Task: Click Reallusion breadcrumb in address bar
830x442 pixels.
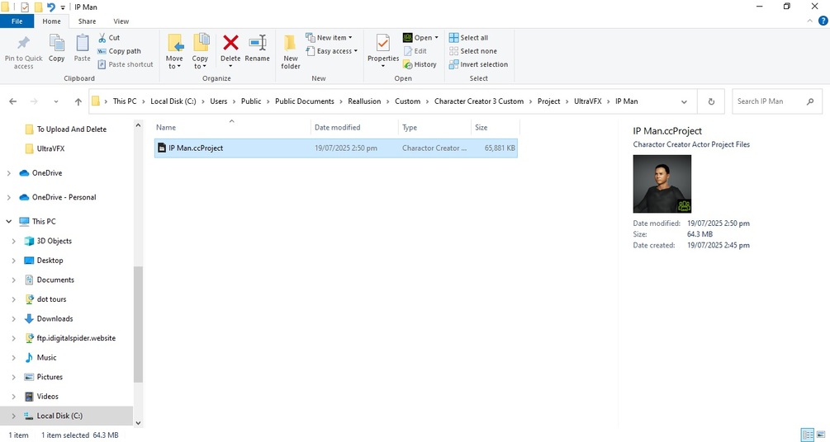Action: (364, 101)
